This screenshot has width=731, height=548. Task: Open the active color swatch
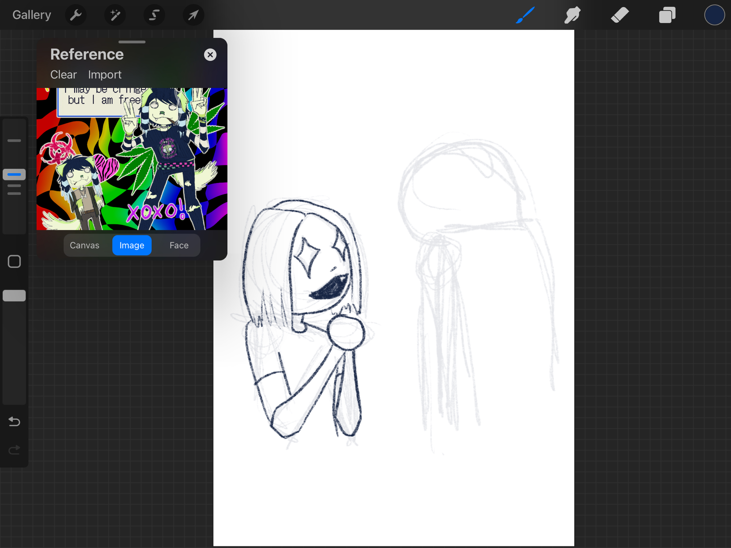pyautogui.click(x=714, y=15)
